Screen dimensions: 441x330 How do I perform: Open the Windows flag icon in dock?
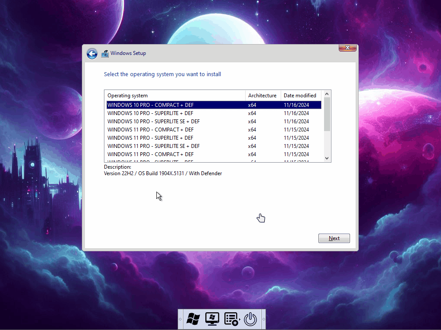tap(193, 319)
